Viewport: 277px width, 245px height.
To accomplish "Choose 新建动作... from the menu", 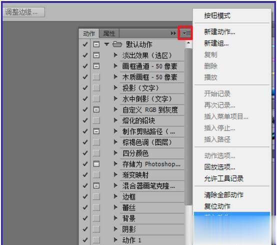I will pyautogui.click(x=219, y=32).
